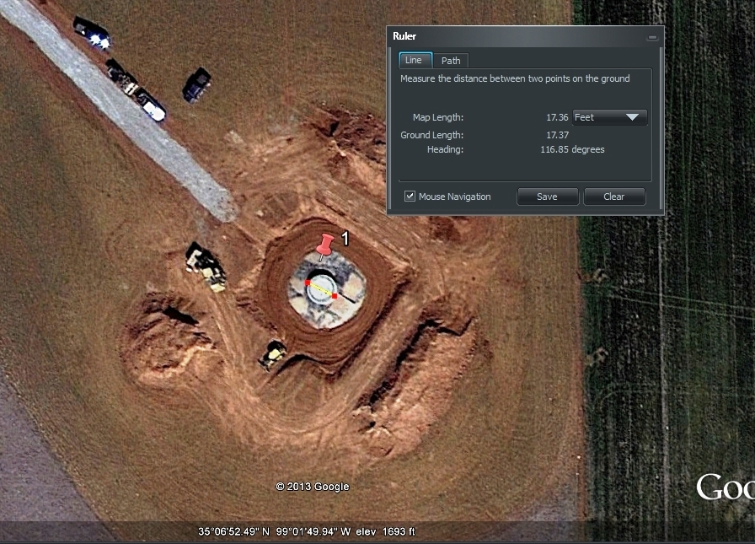Click the Save button in Ruler

pos(548,197)
